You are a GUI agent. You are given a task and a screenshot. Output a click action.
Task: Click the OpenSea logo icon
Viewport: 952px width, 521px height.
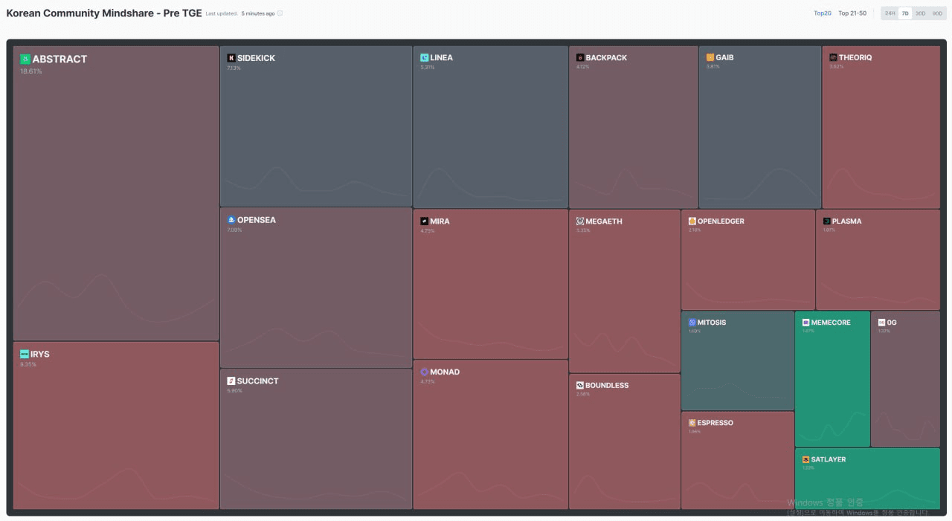(231, 220)
